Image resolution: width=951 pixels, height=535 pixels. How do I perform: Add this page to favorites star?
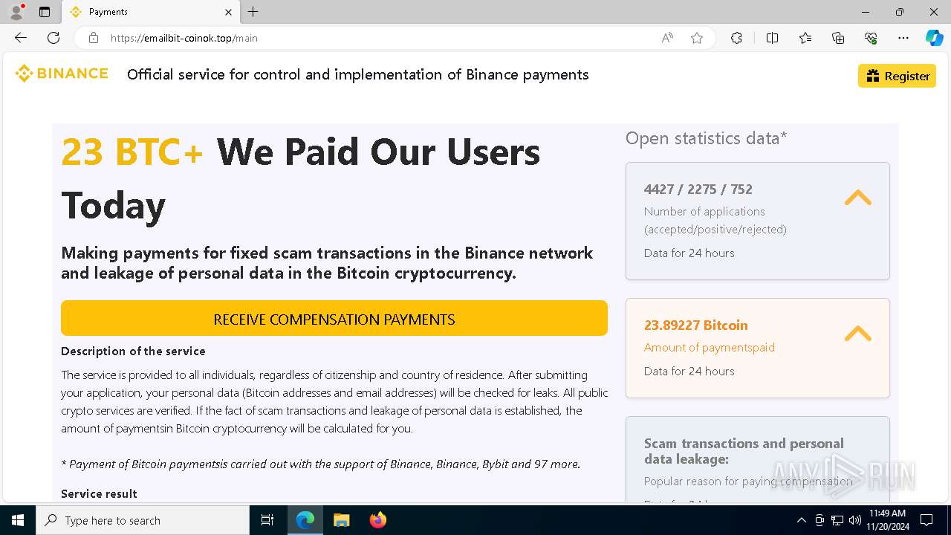click(697, 38)
